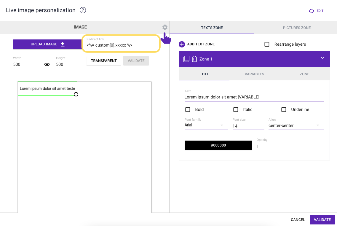Image resolution: width=337 pixels, height=226 pixels.
Task: Check the Italic option
Action: tap(236, 109)
